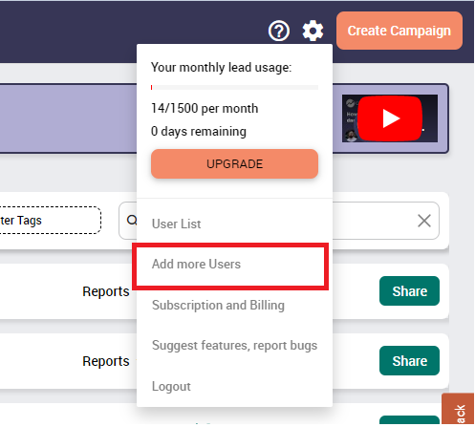Choose Suggest features, report bugs
The image size is (475, 427).
234,346
